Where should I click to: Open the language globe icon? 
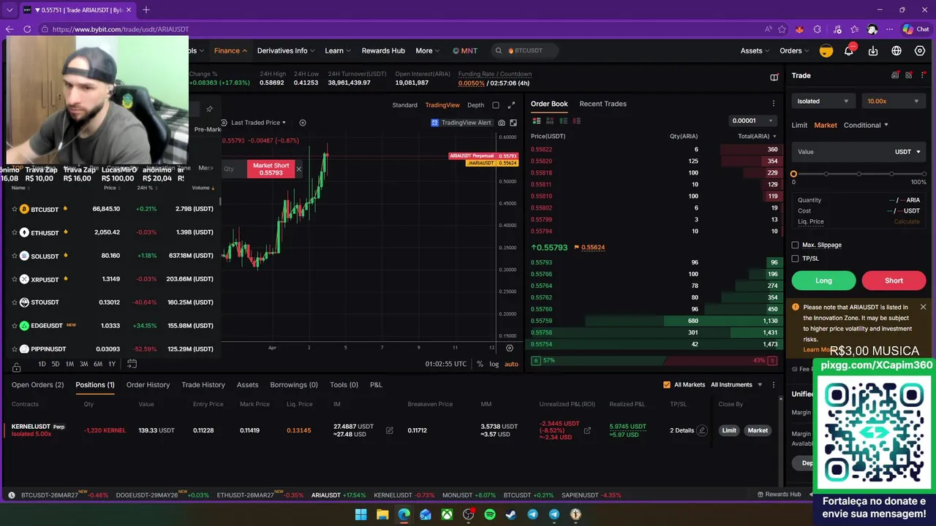click(x=897, y=50)
